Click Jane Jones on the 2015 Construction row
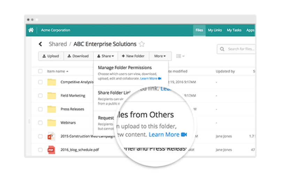Viewport: 290px width, 174px height. point(224,136)
